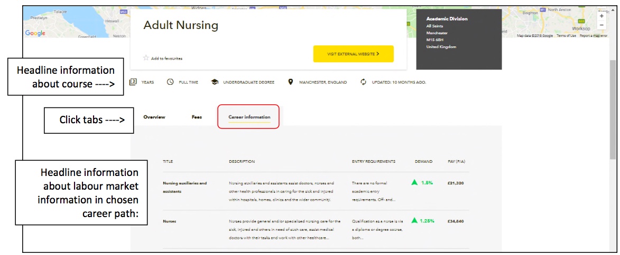Click the Add to favourites star icon
This screenshot has width=620, height=255.
coord(146,58)
